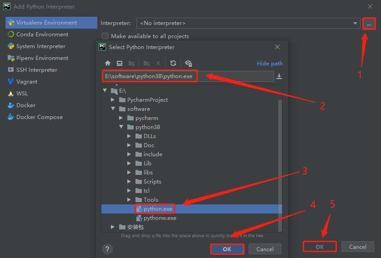Expand the Scripts folder arrow
Image resolution: width=381 pixels, height=258 pixels.
(x=129, y=181)
